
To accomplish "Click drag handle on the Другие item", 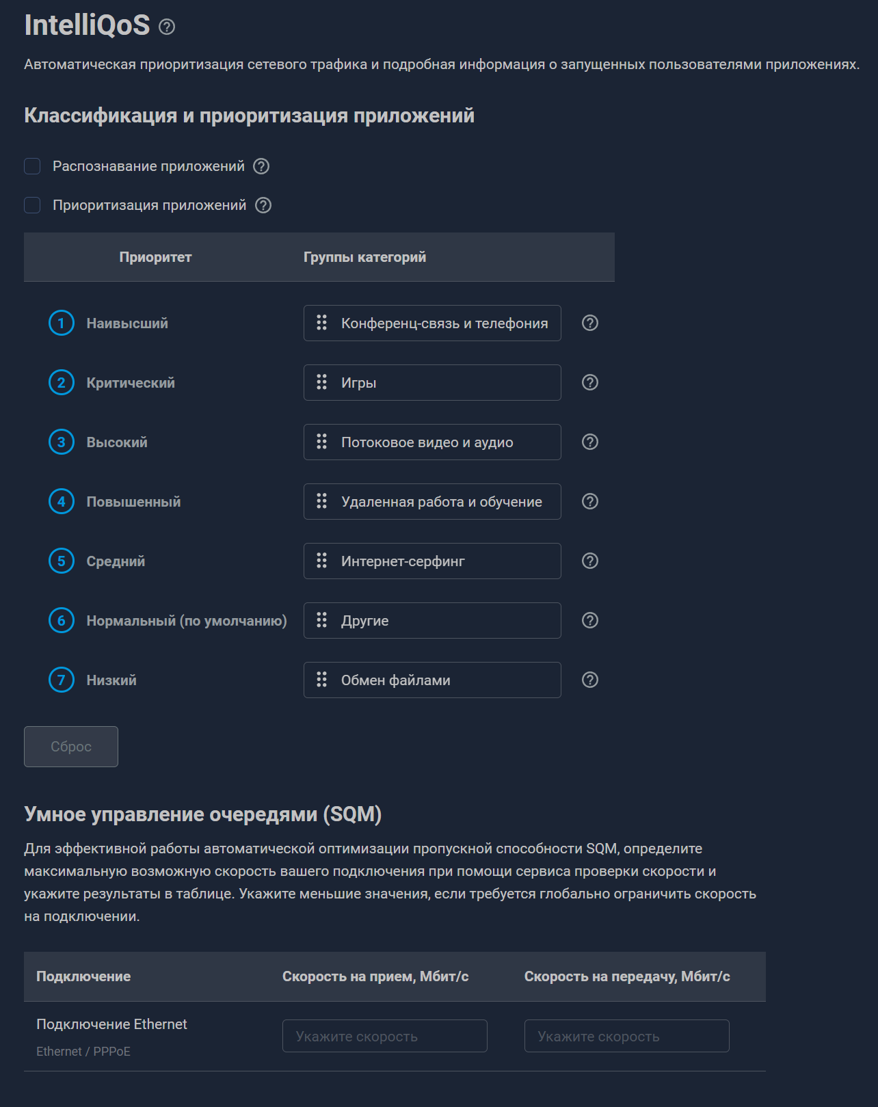I will pyautogui.click(x=321, y=620).
